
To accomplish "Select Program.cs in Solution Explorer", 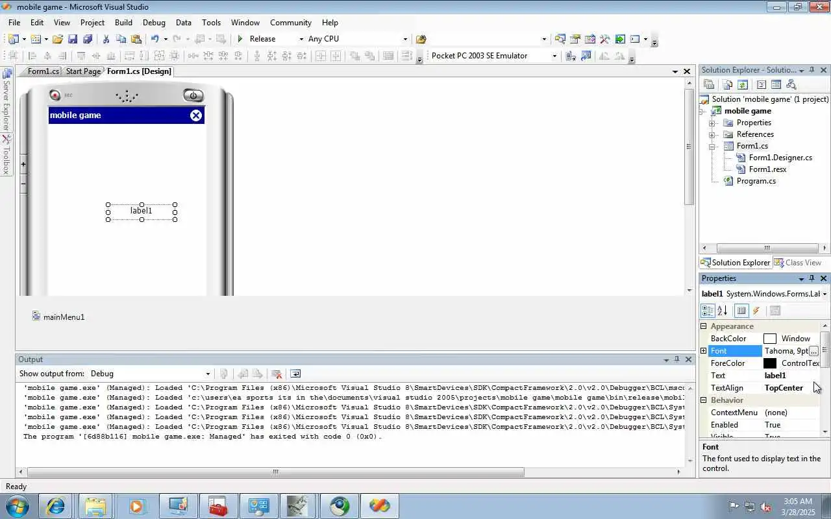I will (756, 181).
